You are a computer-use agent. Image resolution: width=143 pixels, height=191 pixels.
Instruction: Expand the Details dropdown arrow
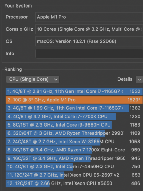139,80
